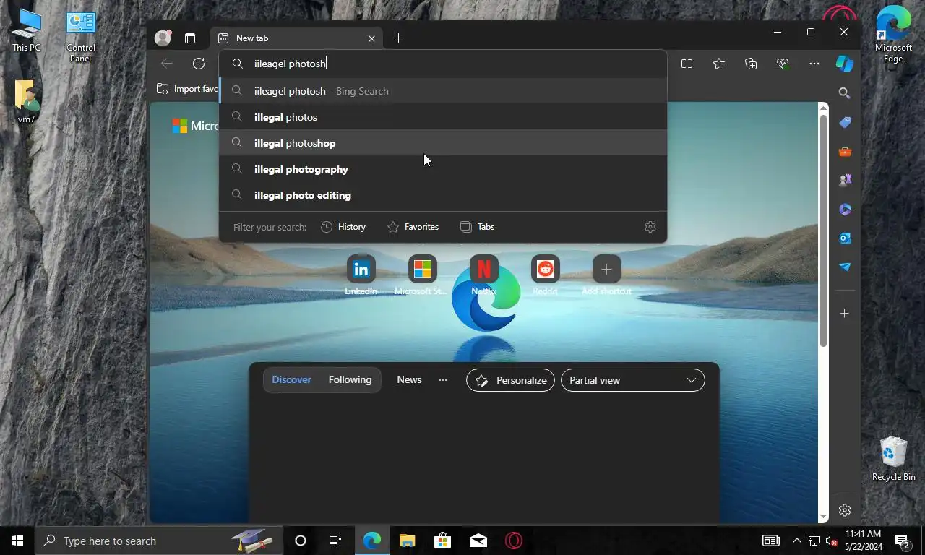Screen dimensions: 925x555
Task: Open the sidebar Games chess icon
Action: [x=844, y=181]
